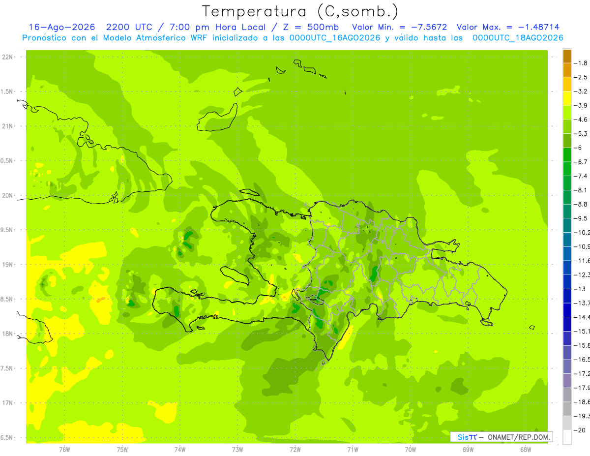The width and height of the screenshot is (590, 456).
Task: Click the '-7.4' colorbar value
Action: pos(582,176)
